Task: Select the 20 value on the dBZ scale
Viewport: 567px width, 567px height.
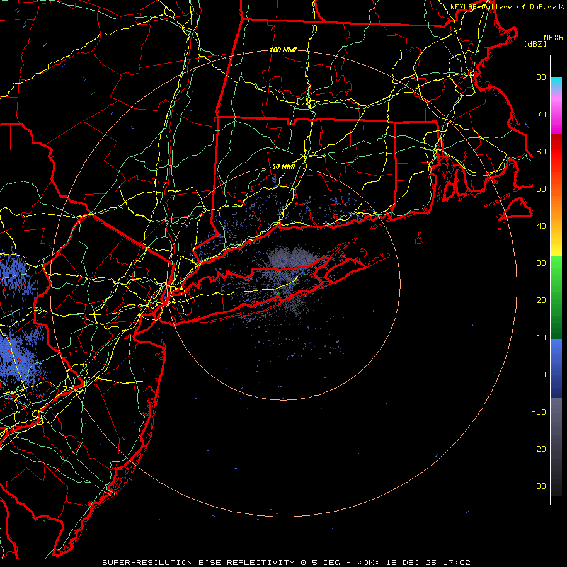Action: pyautogui.click(x=541, y=301)
